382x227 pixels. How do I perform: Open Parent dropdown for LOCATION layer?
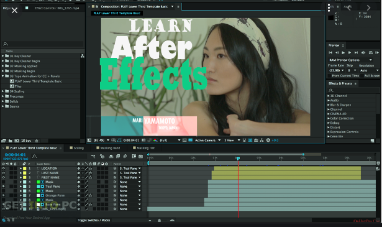coord(130,169)
